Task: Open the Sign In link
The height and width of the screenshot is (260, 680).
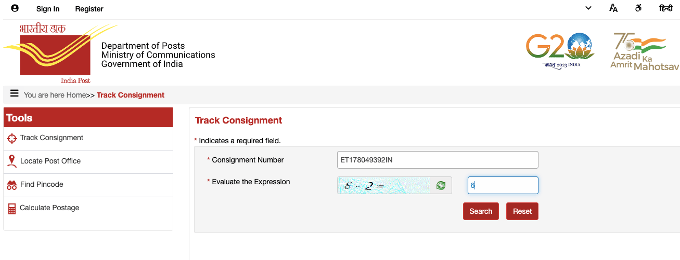Action: [x=48, y=9]
